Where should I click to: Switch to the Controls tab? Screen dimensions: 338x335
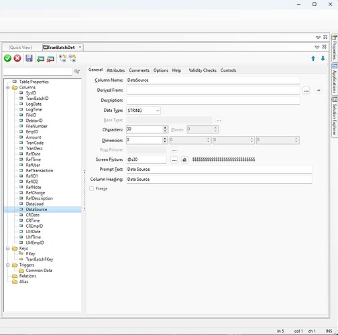(228, 70)
